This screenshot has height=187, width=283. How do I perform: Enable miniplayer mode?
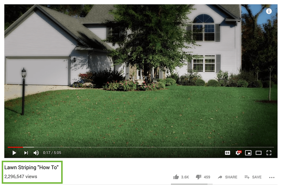pos(248,153)
